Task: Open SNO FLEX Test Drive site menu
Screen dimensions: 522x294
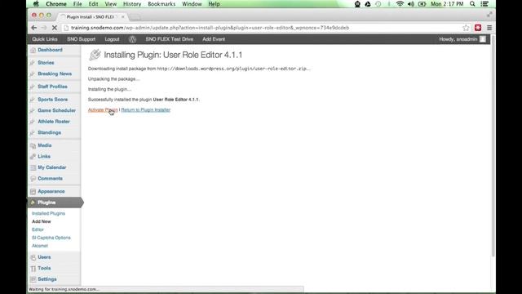Action: 169,39
